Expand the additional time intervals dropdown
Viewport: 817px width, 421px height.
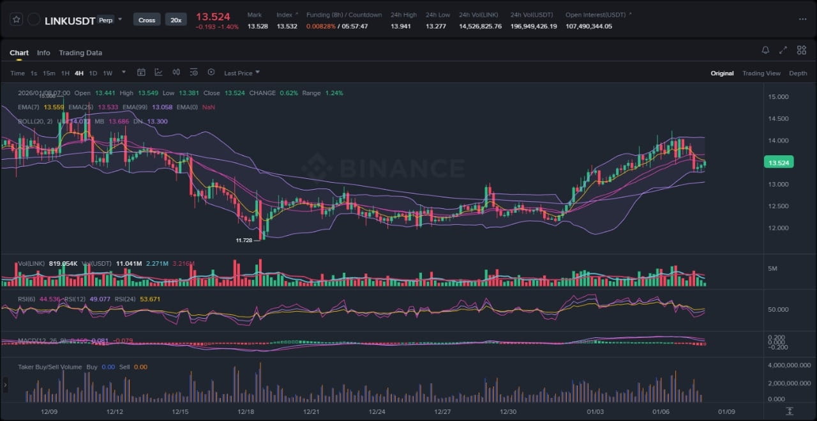point(123,73)
